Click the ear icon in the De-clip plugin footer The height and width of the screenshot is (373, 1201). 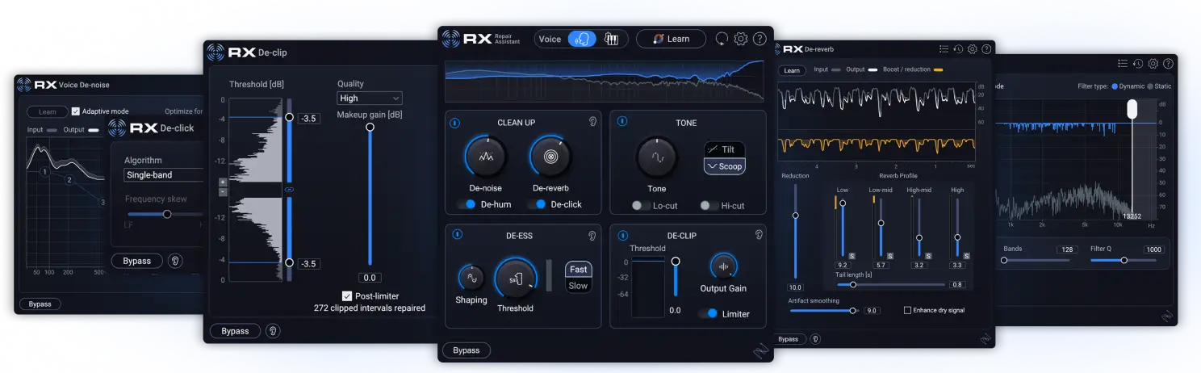pyautogui.click(x=274, y=331)
